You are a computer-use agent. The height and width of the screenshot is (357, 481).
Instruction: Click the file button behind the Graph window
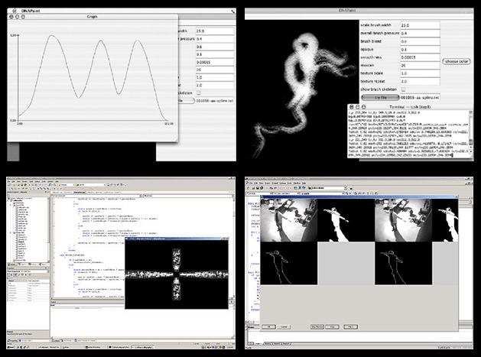point(186,101)
